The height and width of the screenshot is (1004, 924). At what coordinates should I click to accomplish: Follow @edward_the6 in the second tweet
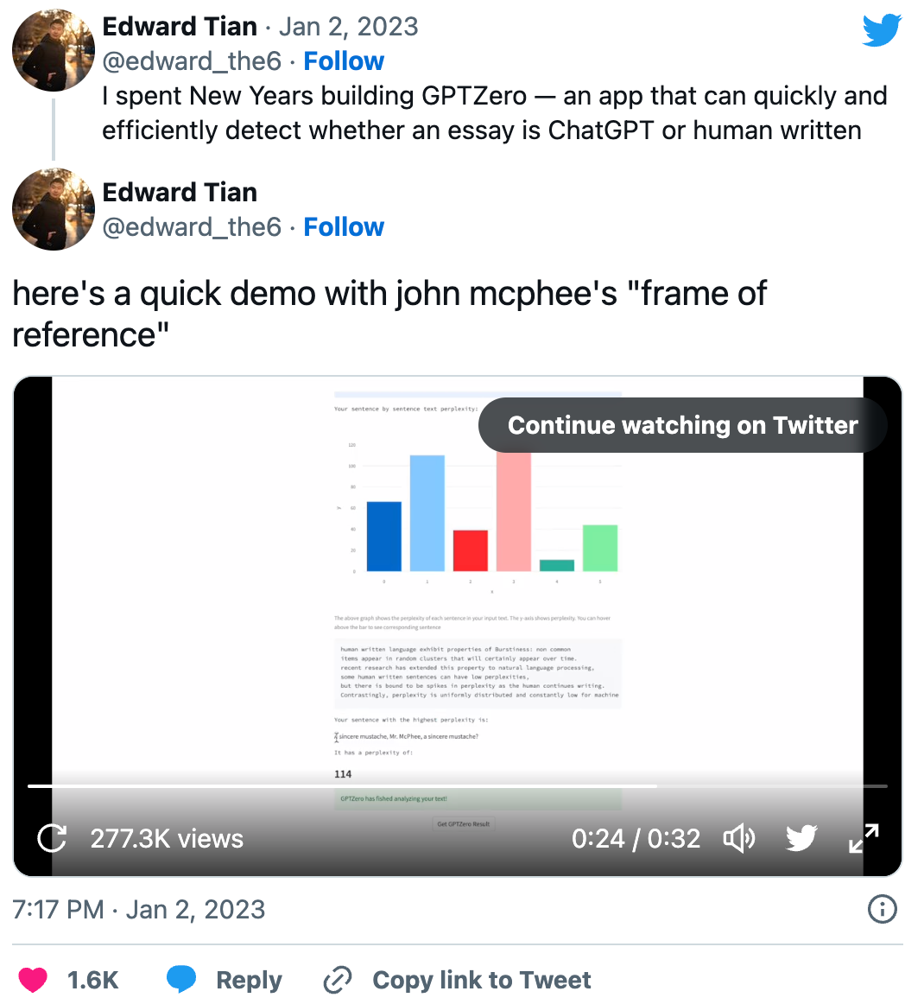(x=344, y=227)
